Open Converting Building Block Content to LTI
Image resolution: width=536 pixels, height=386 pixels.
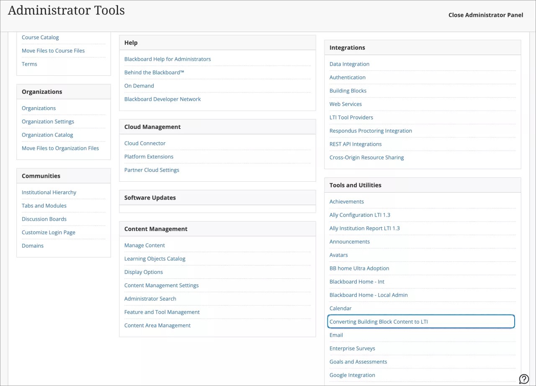378,322
